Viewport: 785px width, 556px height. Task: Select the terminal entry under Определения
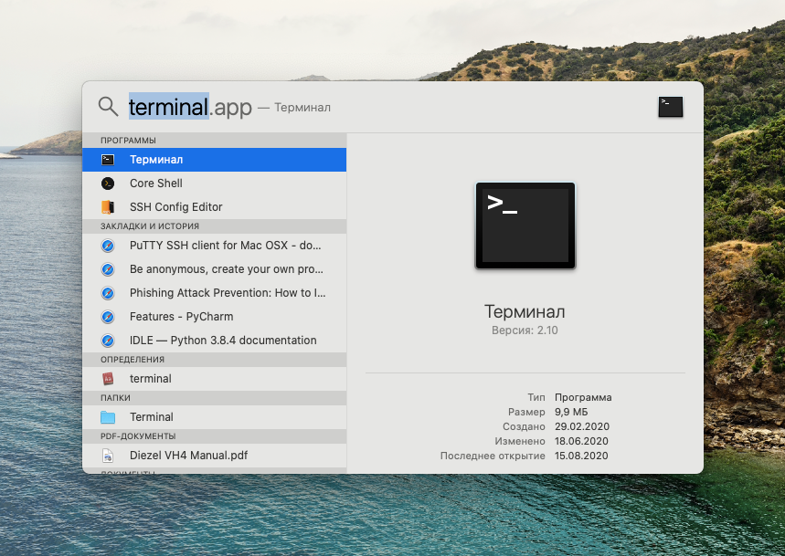click(x=151, y=378)
